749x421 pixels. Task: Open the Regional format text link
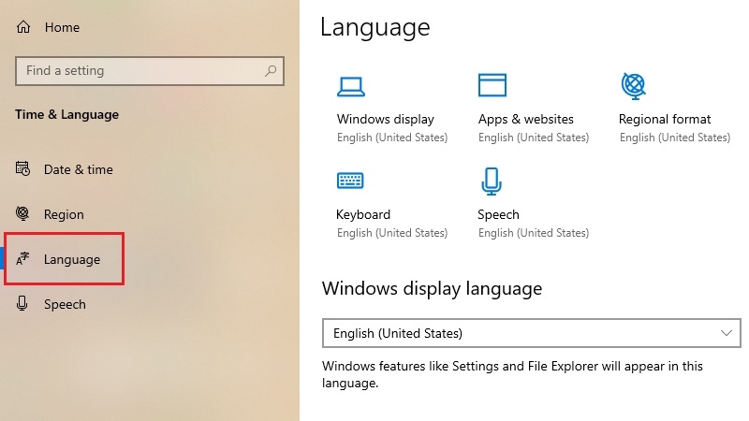665,119
